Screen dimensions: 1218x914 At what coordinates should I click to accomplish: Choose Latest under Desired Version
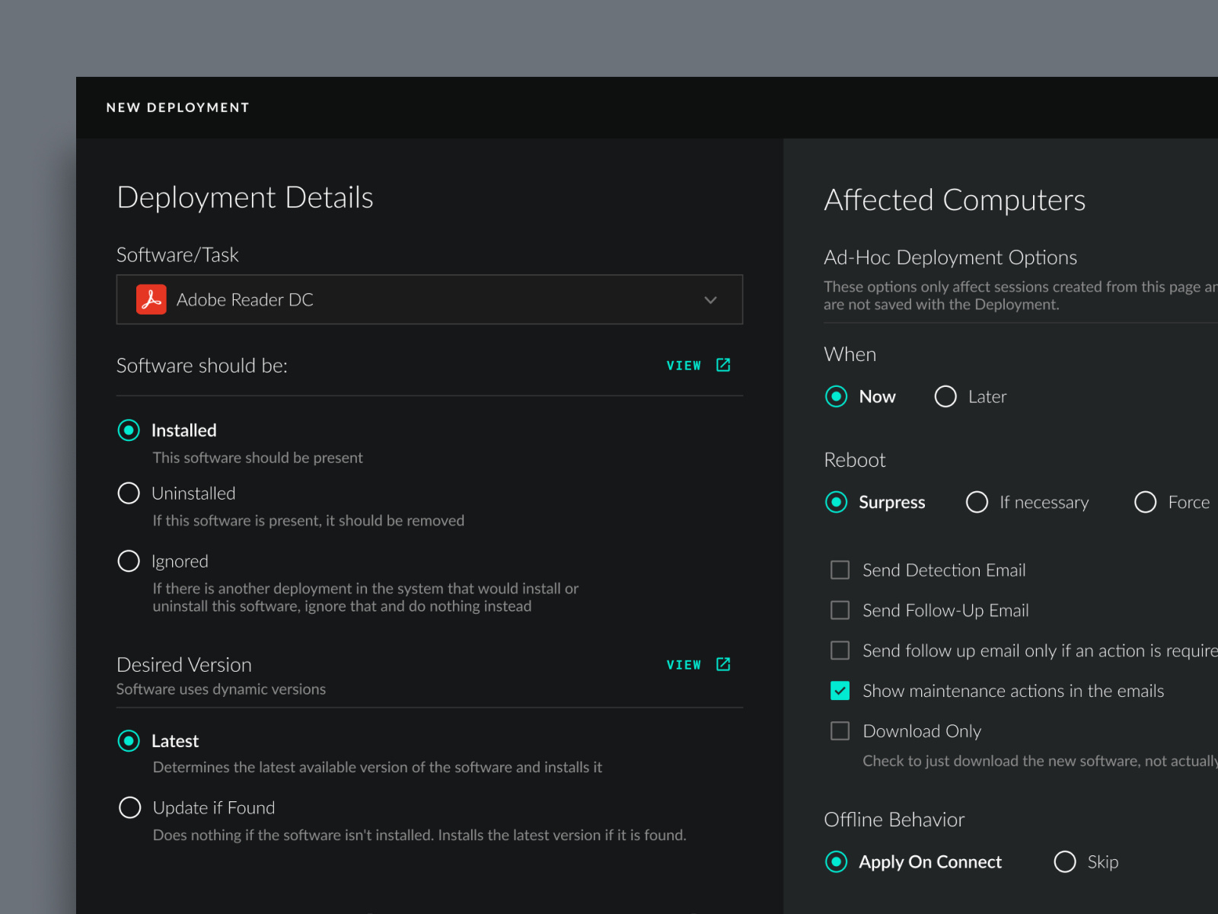click(x=129, y=740)
